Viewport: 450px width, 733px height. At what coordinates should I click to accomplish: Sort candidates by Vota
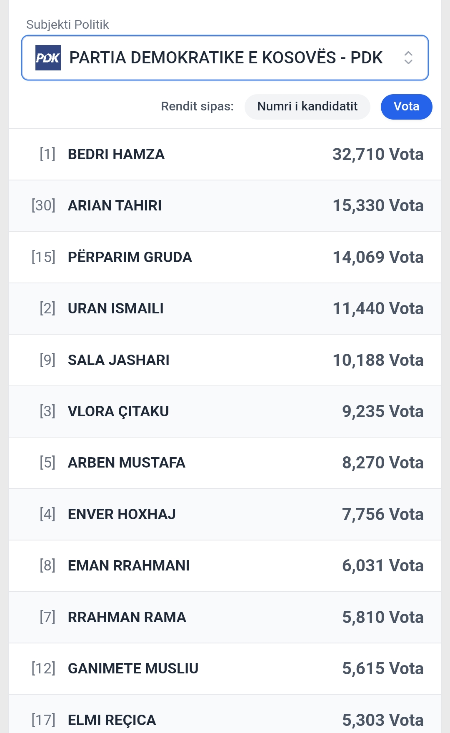coord(406,107)
